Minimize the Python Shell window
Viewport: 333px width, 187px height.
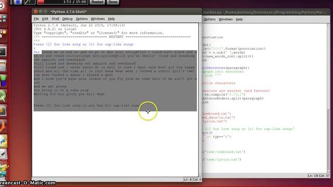pos(41,11)
